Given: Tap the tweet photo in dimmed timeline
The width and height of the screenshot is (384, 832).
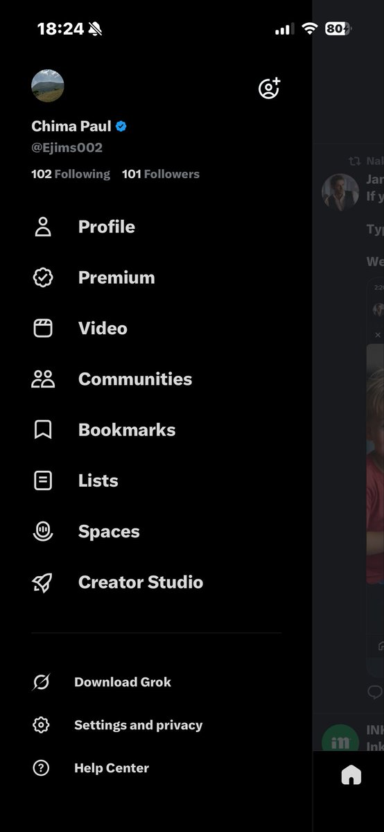Looking at the screenshot, I should pos(375,465).
